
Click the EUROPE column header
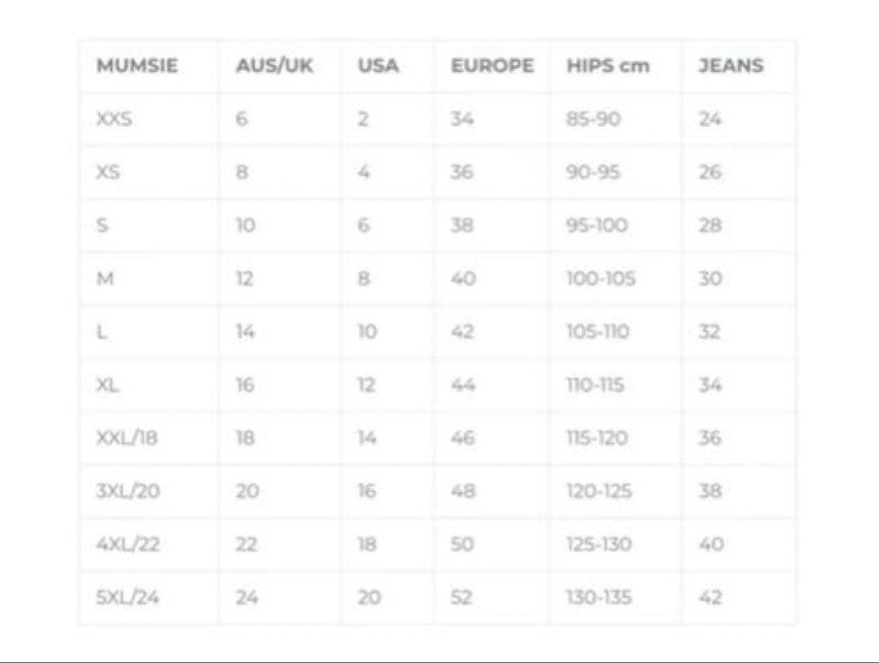[492, 67]
